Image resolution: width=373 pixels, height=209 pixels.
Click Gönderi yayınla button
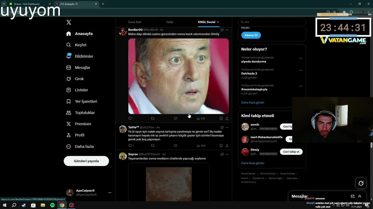(x=86, y=161)
